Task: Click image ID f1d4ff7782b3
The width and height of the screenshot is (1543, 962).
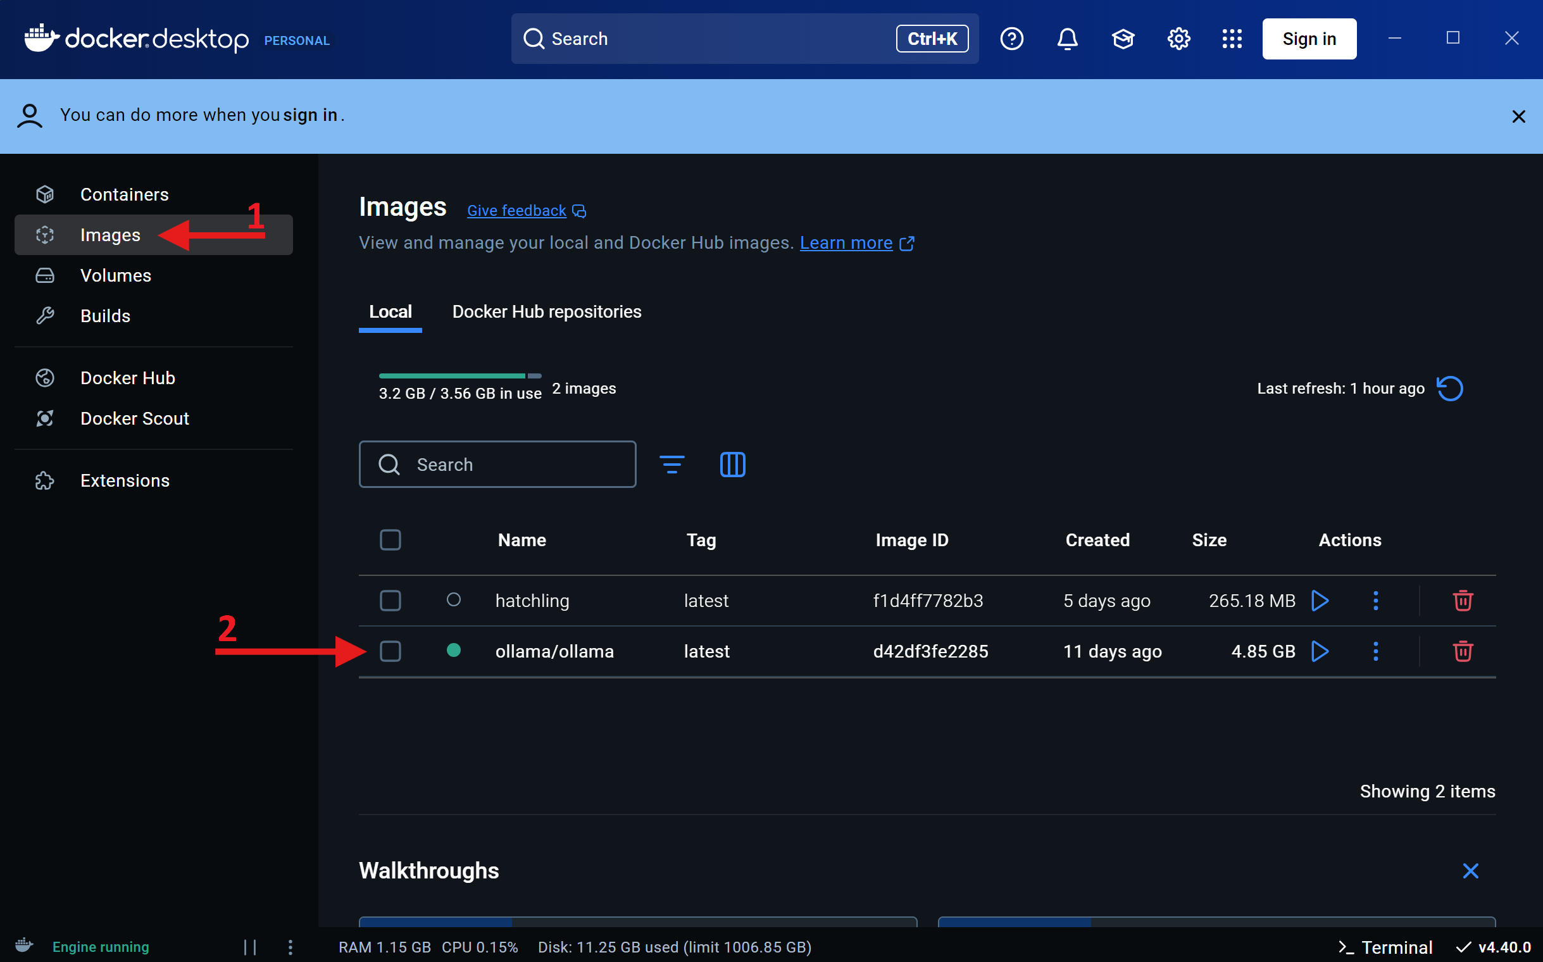Action: tap(928, 601)
